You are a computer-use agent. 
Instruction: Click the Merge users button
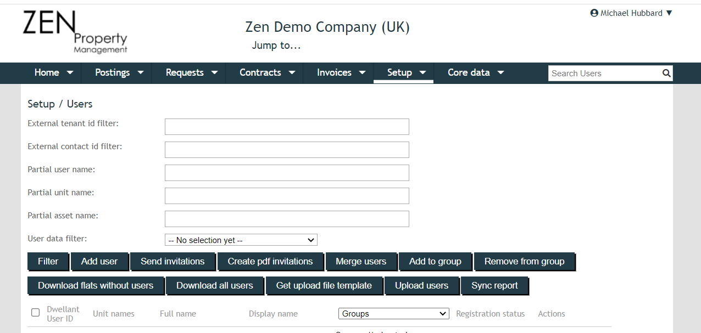361,261
